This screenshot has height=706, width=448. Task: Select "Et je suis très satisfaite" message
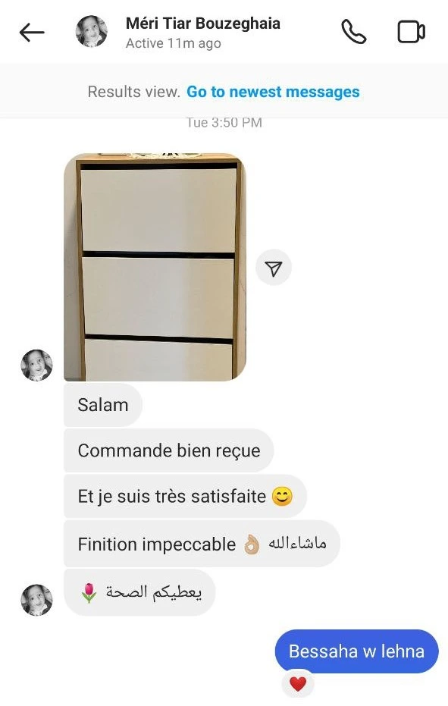[185, 497]
